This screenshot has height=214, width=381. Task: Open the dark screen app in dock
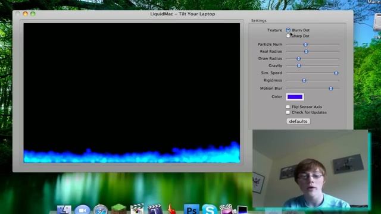[242, 210]
